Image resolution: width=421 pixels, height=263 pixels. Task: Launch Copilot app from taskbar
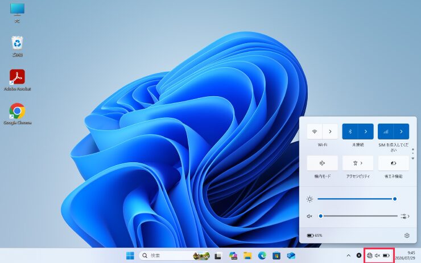[x=233, y=256]
